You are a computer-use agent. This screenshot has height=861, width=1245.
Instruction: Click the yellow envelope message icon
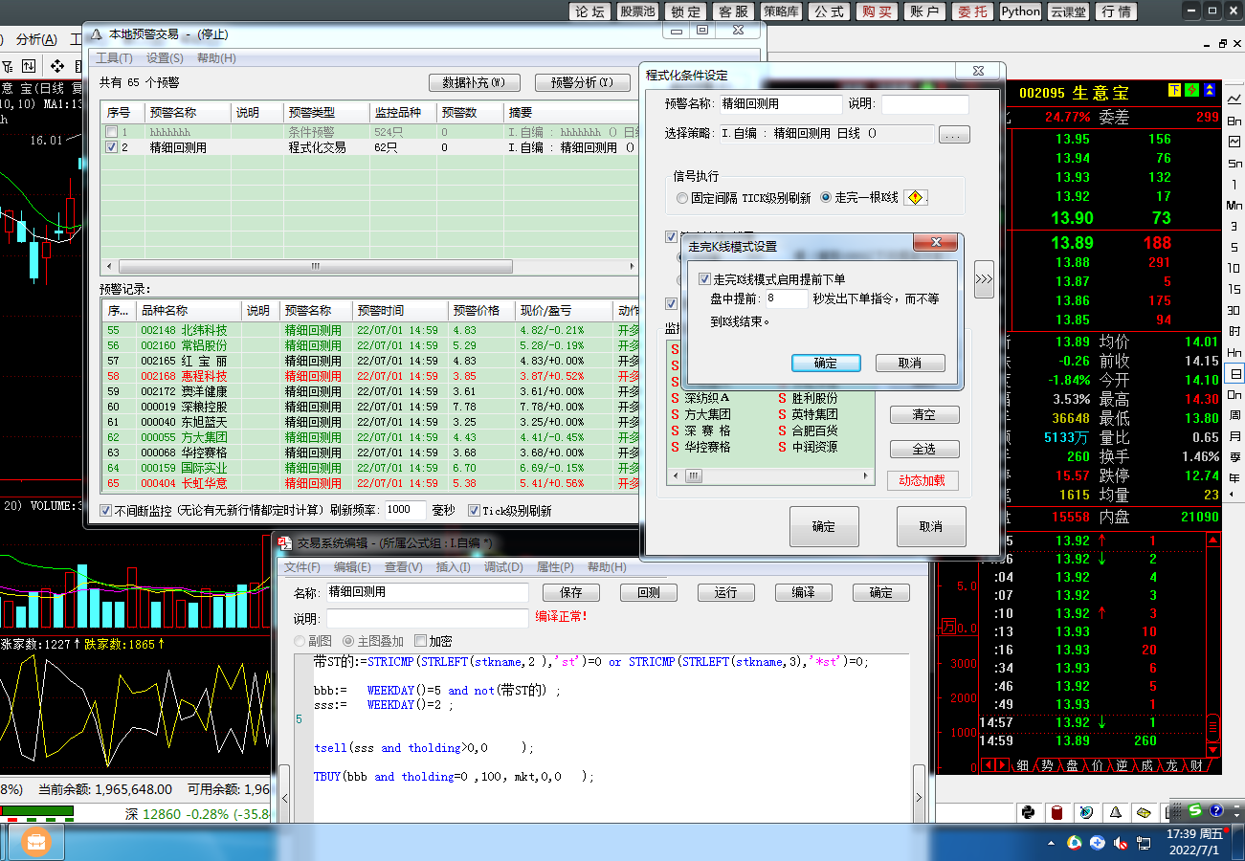point(1143,812)
